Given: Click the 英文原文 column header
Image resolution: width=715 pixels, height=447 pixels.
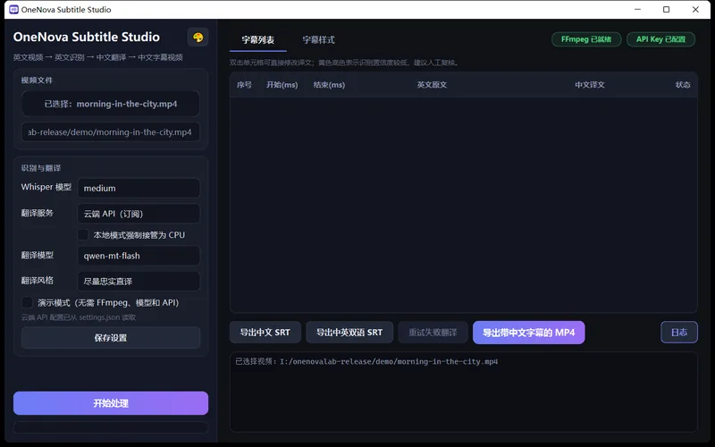Looking at the screenshot, I should 432,85.
